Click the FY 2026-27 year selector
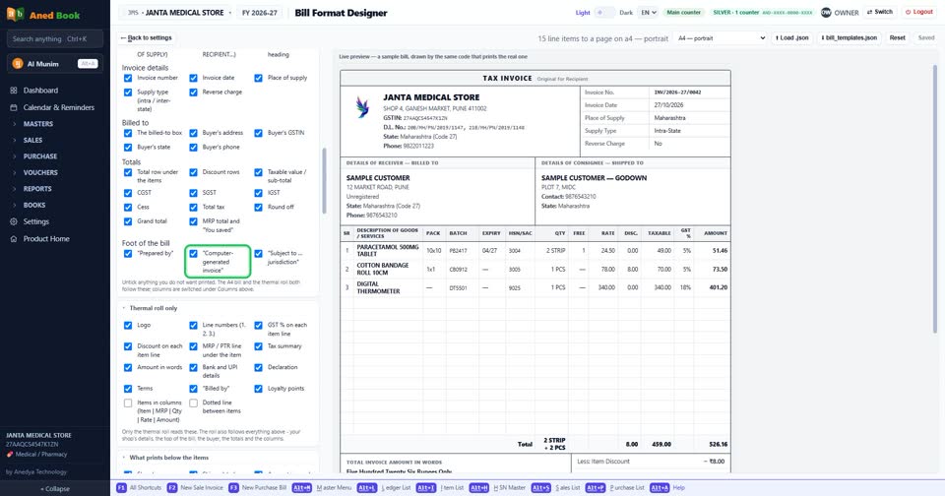The image size is (945, 496). pos(259,12)
